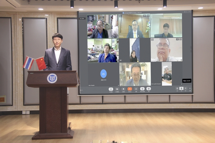Screen dimensions: 215x143
Task: Mute the microphone in the meeting toolbar
Action: coord(111,89)
